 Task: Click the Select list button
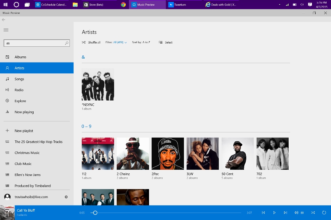pos(165,42)
